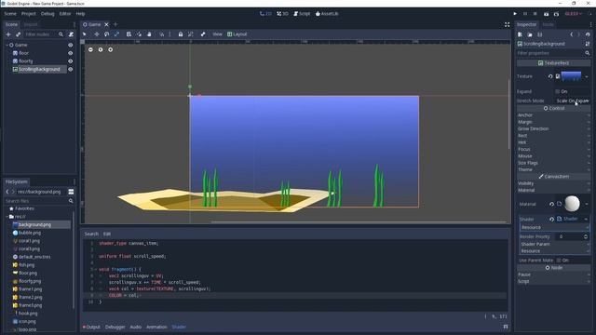This screenshot has width=596, height=335.
Task: Open the ScrollingBackground node documentation icon
Action: (588, 44)
